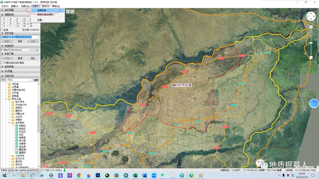Open the 文件(F) menu
Screen dimensions: 319x179
[x=5, y=6]
